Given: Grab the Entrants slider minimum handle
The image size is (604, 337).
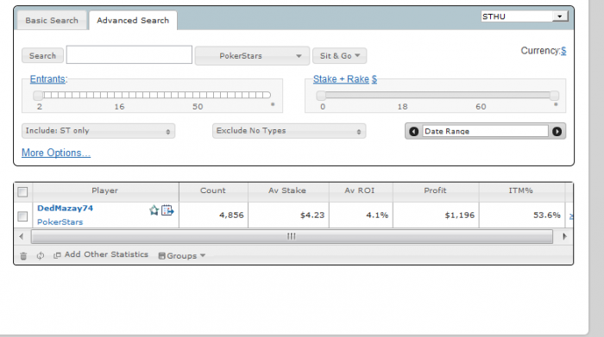Looking at the screenshot, I should coord(38,95).
